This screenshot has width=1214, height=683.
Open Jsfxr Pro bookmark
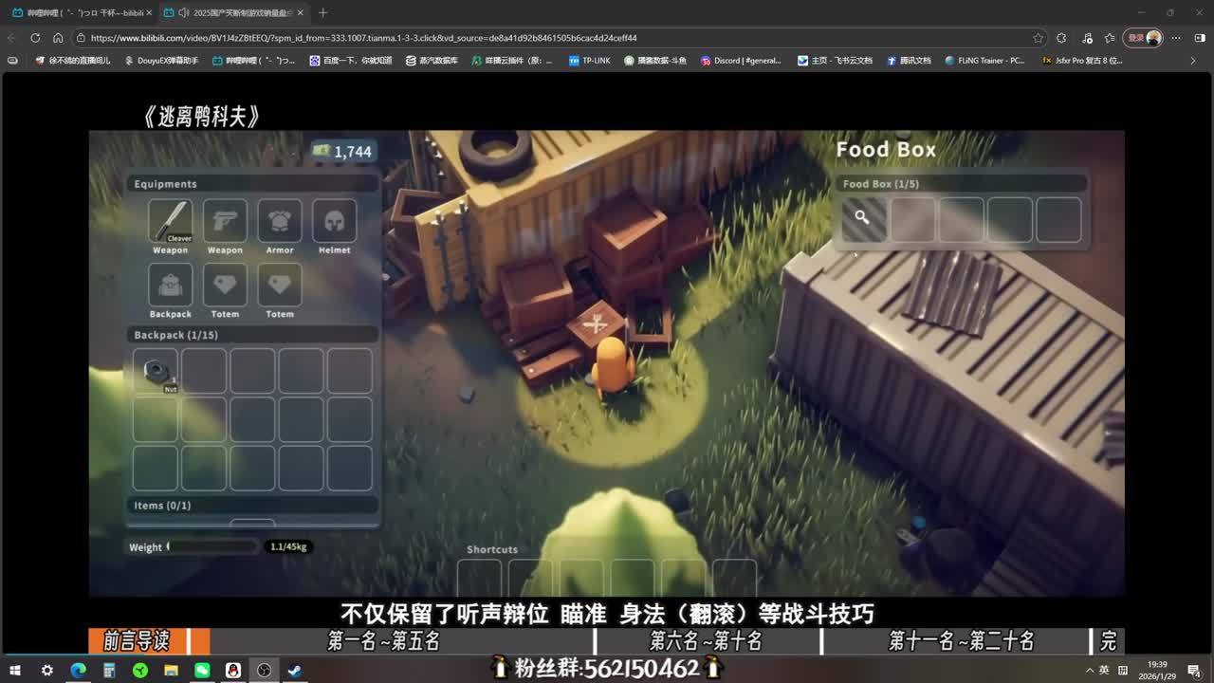pos(1081,61)
